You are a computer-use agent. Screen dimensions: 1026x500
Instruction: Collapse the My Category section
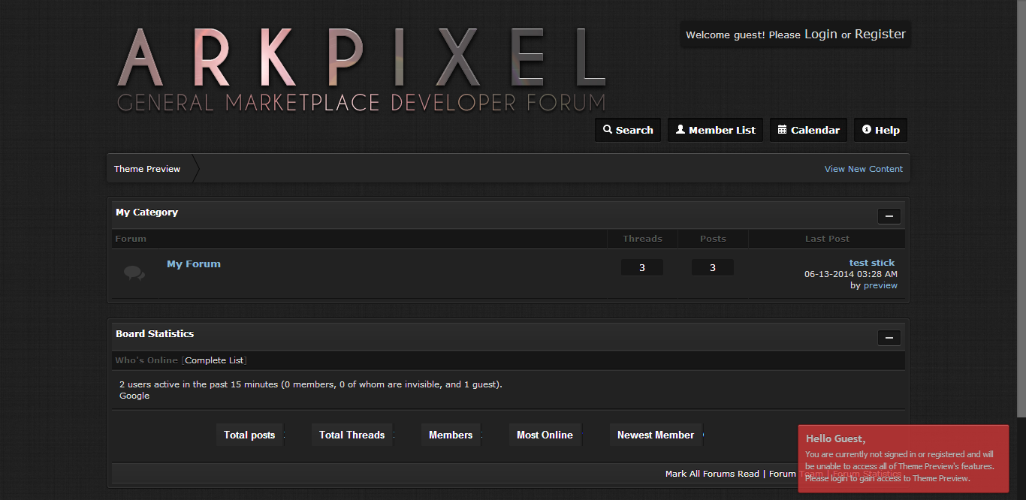pos(889,216)
